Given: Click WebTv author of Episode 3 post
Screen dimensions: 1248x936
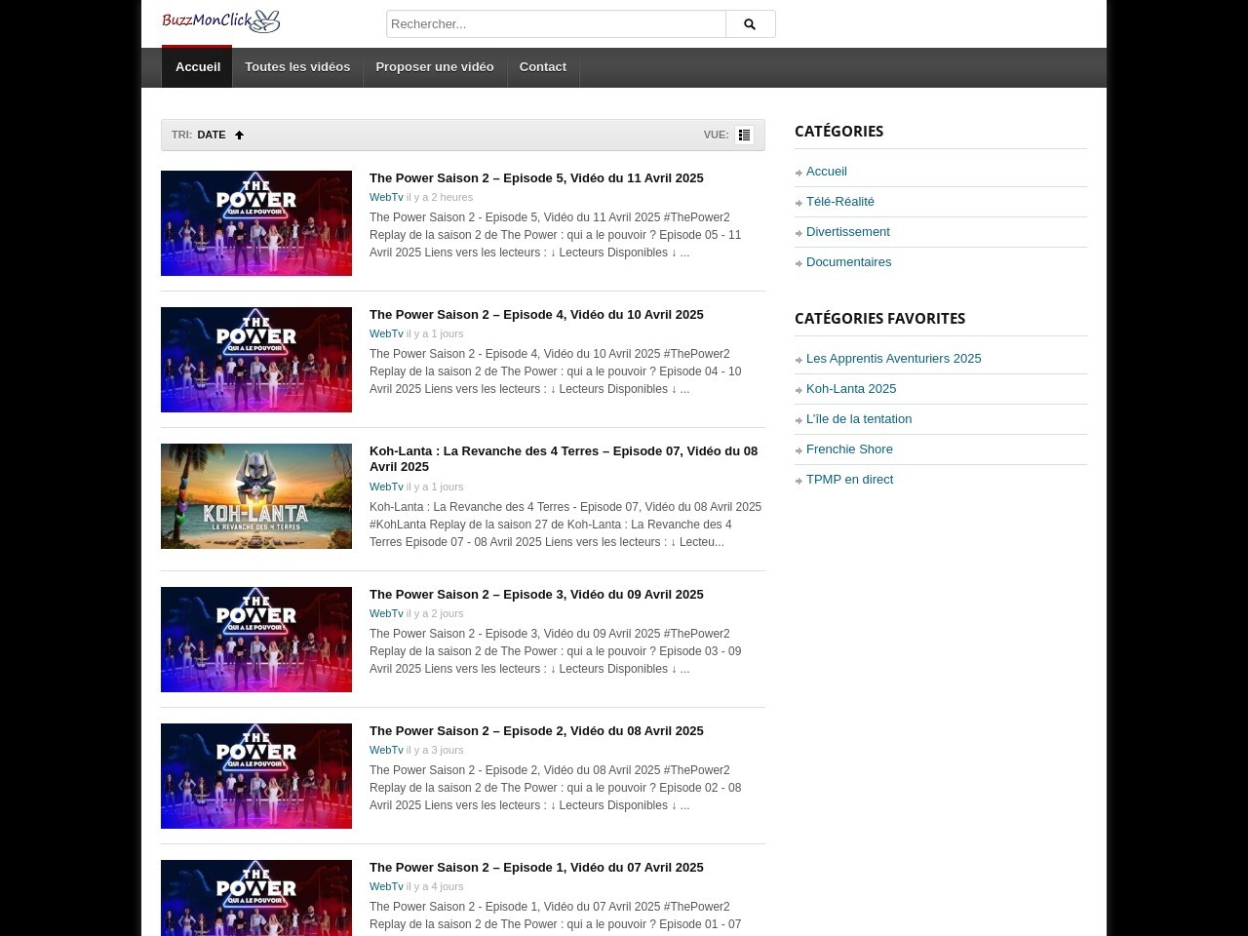Looking at the screenshot, I should coord(386,614).
